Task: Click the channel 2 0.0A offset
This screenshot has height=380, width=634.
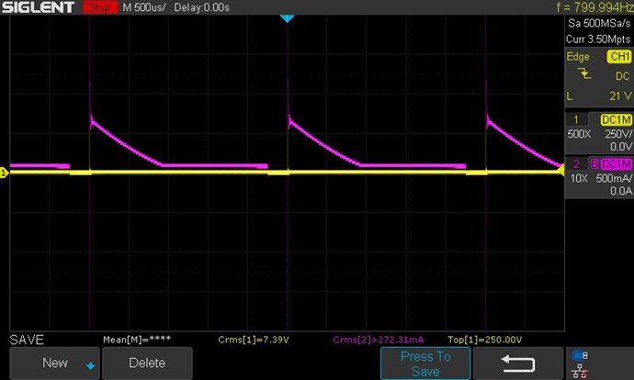Action: (x=621, y=191)
